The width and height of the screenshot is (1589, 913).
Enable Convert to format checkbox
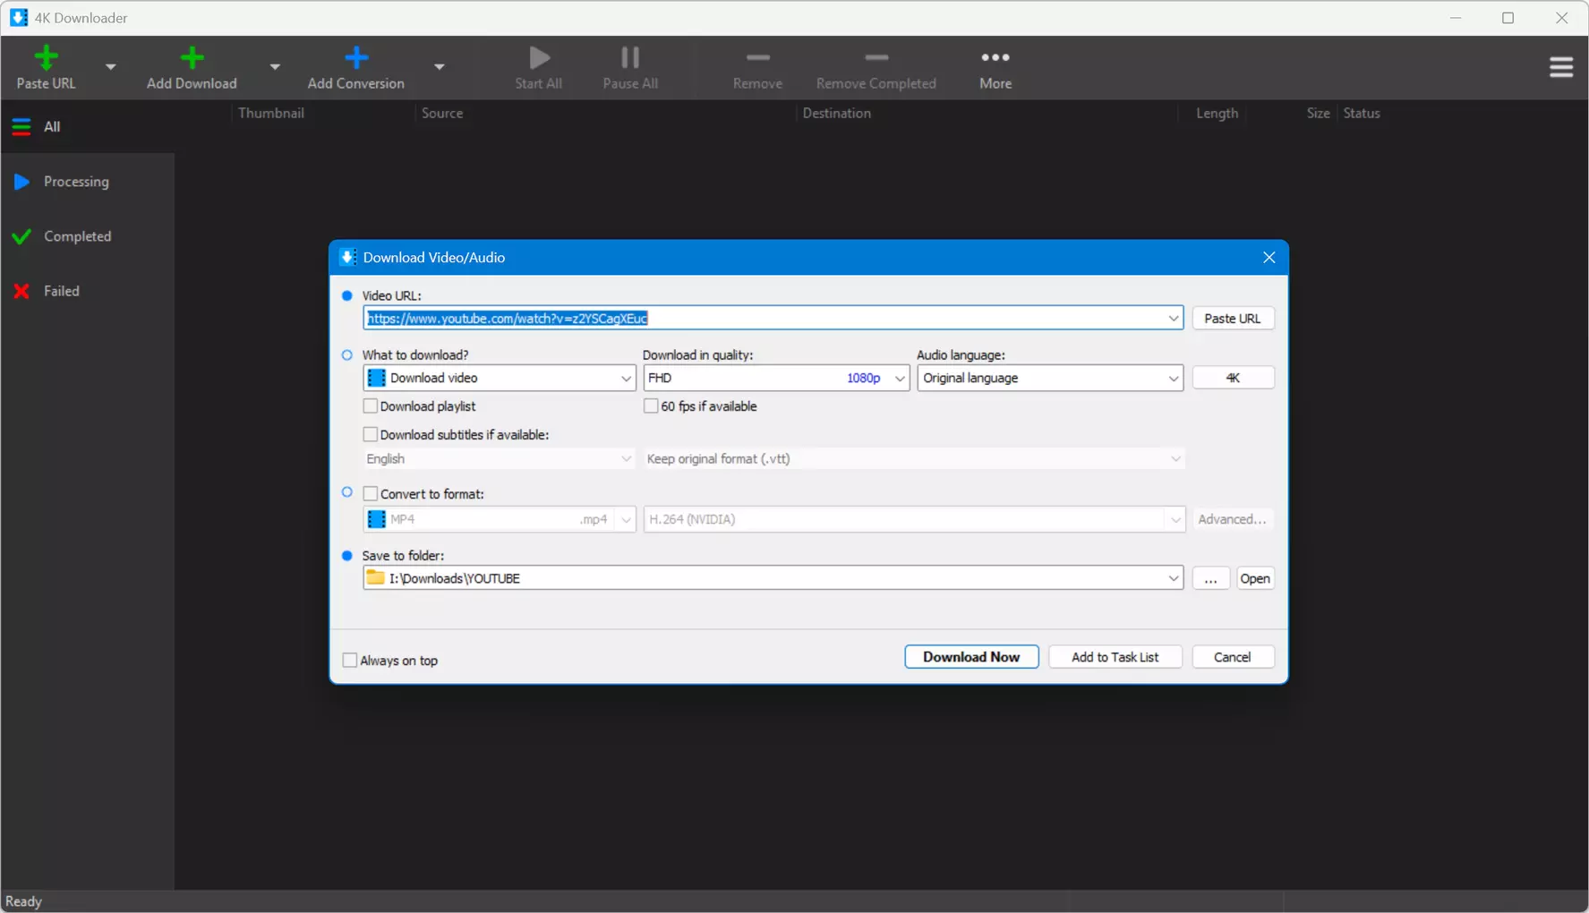pyautogui.click(x=370, y=494)
